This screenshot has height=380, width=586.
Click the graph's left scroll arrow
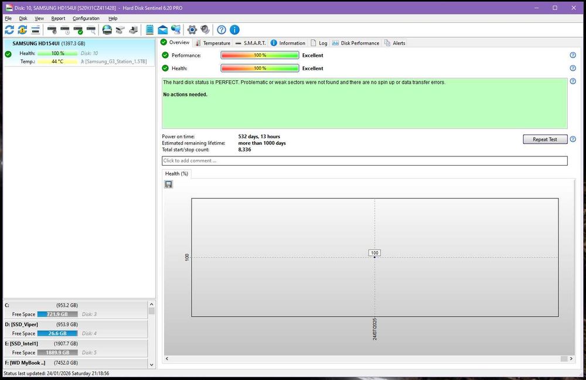167,359
